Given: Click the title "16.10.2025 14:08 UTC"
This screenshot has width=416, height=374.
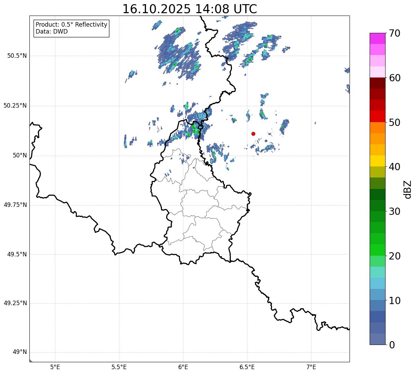Looking at the screenshot, I should coord(190,9).
